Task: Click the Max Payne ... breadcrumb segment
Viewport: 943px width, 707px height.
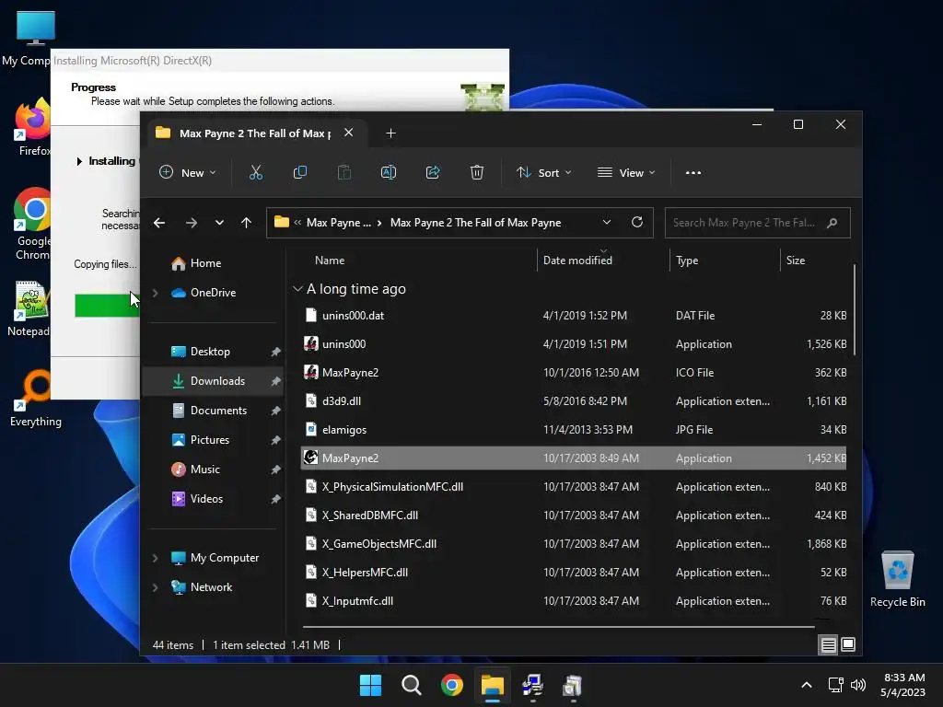Action: pyautogui.click(x=339, y=223)
